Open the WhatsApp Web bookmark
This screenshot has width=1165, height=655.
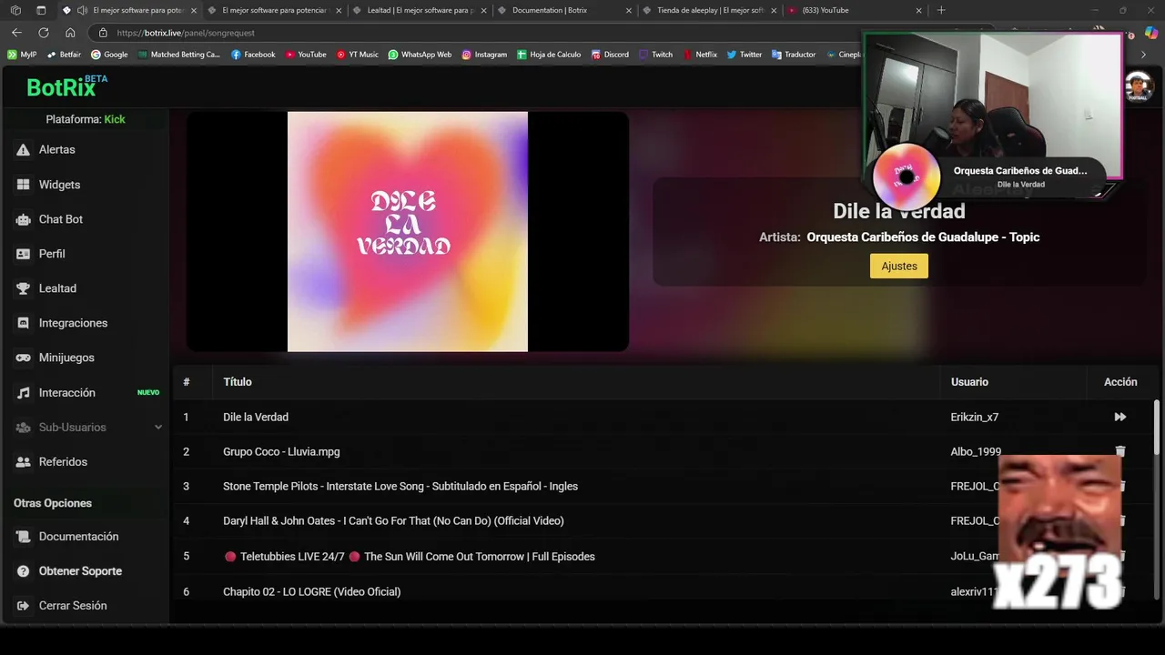(x=420, y=55)
